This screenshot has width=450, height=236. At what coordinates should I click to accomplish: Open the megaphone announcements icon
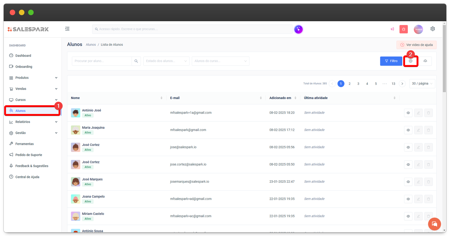coord(392,29)
